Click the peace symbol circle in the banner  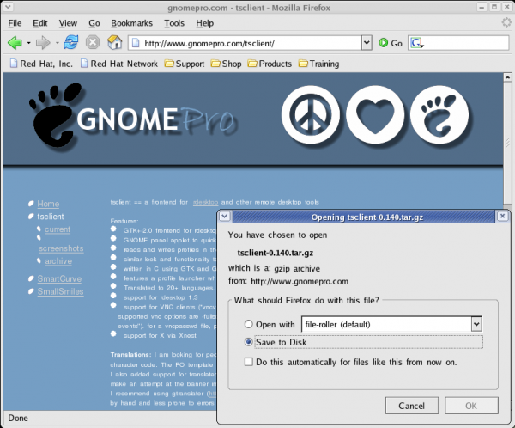311,115
